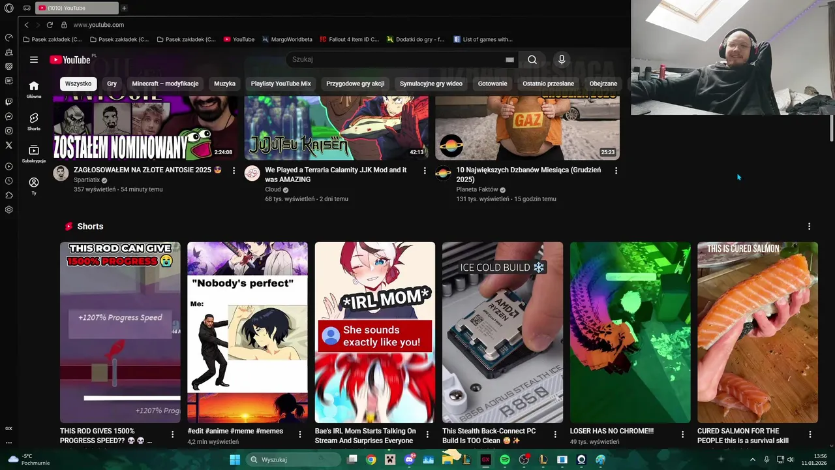Open the Shorts shelf three-dot menu
This screenshot has height=470, width=835.
[810, 227]
